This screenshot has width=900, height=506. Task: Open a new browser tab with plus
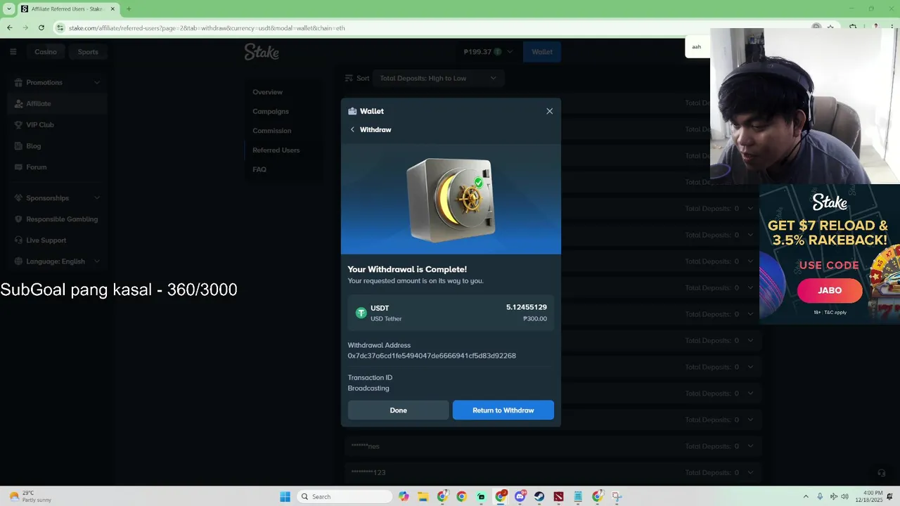(129, 9)
